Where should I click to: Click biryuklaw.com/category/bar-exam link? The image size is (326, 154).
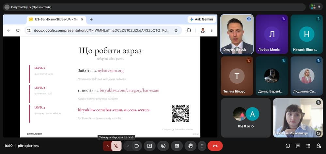click(x=129, y=91)
